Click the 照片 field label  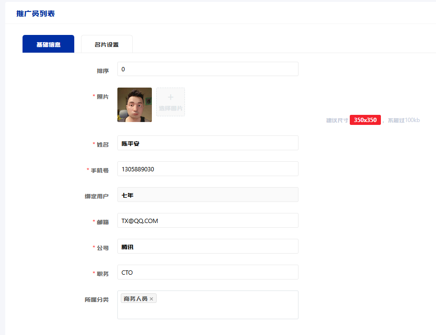tap(103, 97)
